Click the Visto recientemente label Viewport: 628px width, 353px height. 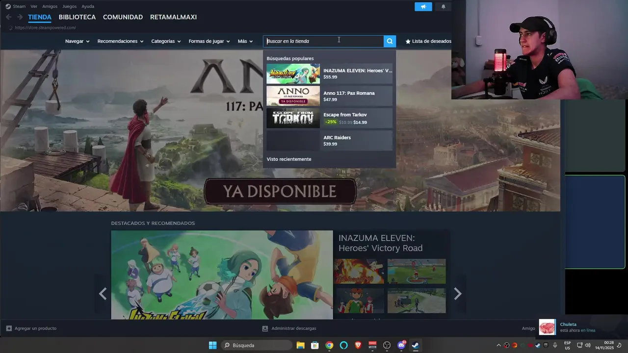click(x=289, y=159)
